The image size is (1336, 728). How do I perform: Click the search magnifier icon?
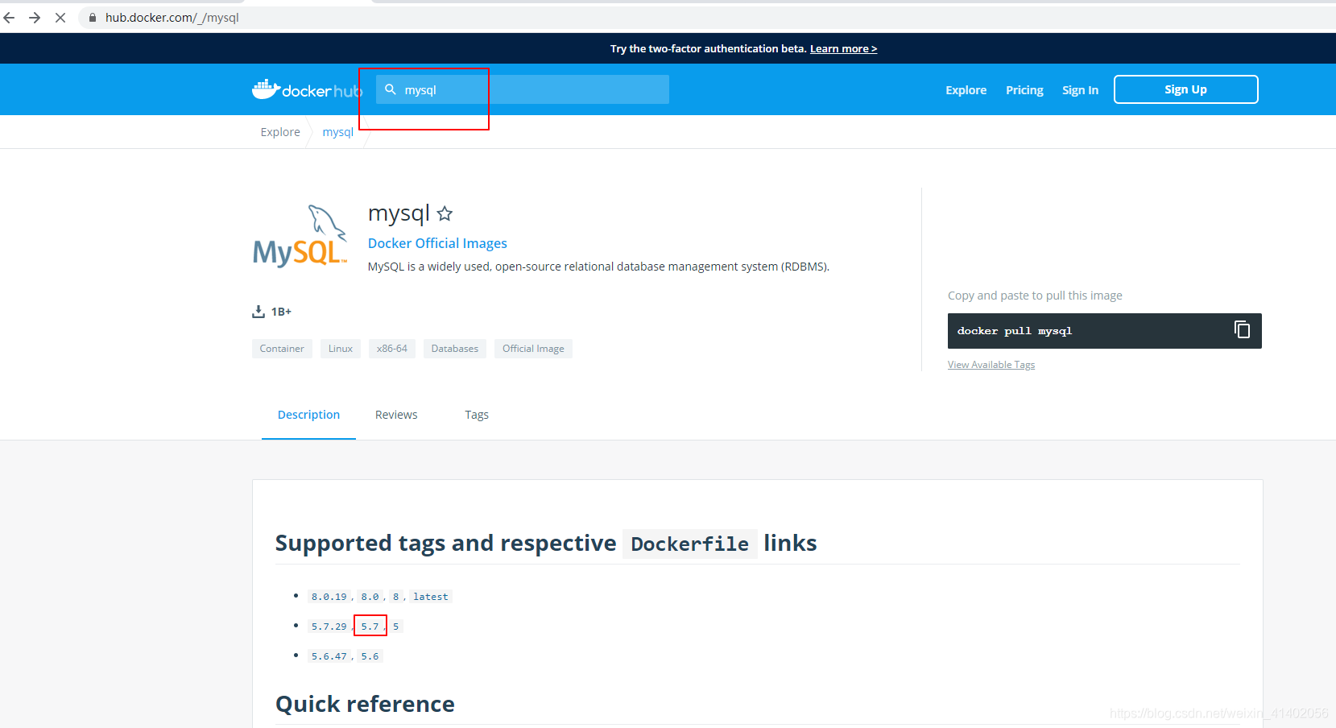pyautogui.click(x=391, y=89)
